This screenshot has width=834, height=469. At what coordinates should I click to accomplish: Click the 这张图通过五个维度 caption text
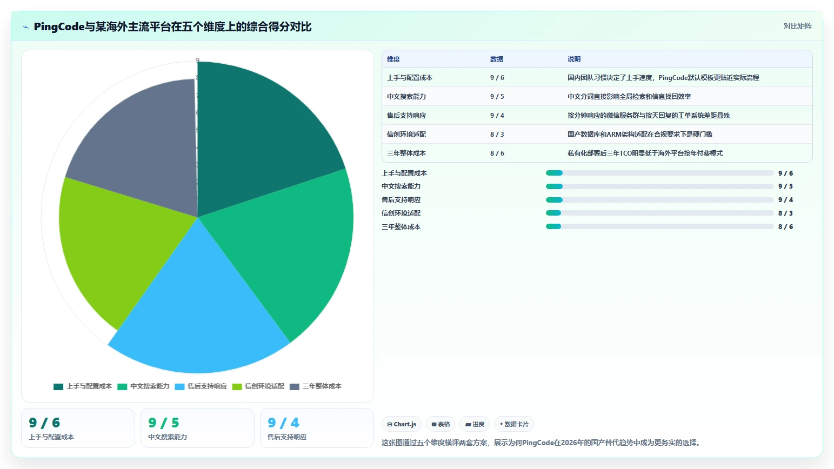pyautogui.click(x=542, y=443)
